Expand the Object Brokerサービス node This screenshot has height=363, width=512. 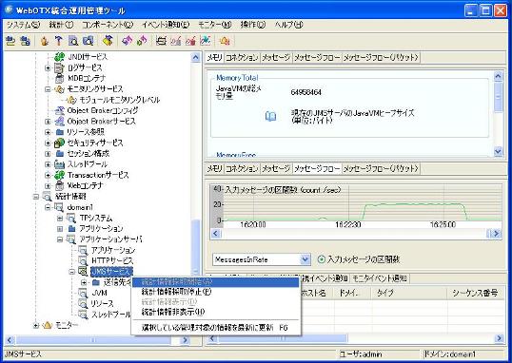pyautogui.click(x=48, y=122)
